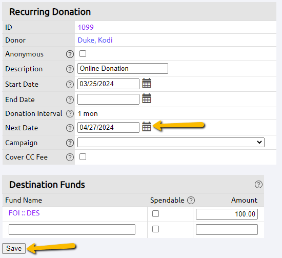Show help for Destination Funds section
Viewport: 282px width, 258px height.
(x=258, y=185)
